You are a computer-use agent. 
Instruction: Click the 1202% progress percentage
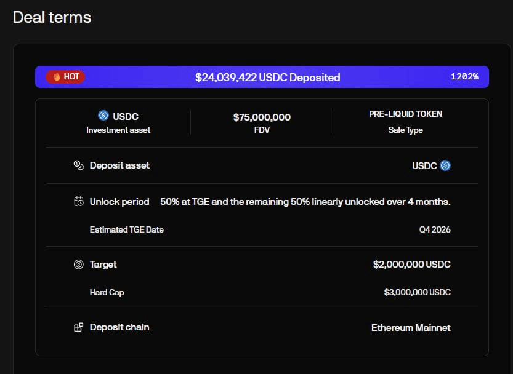pos(464,76)
